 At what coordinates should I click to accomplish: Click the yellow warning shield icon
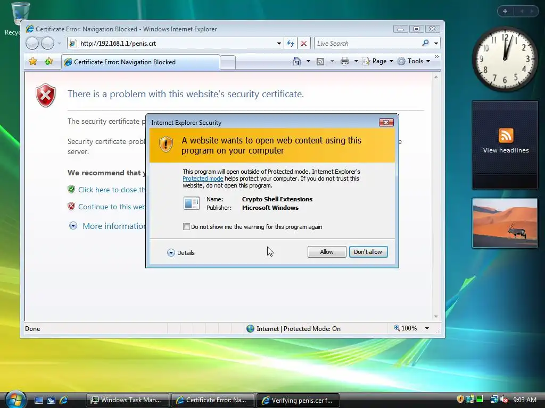tap(166, 144)
